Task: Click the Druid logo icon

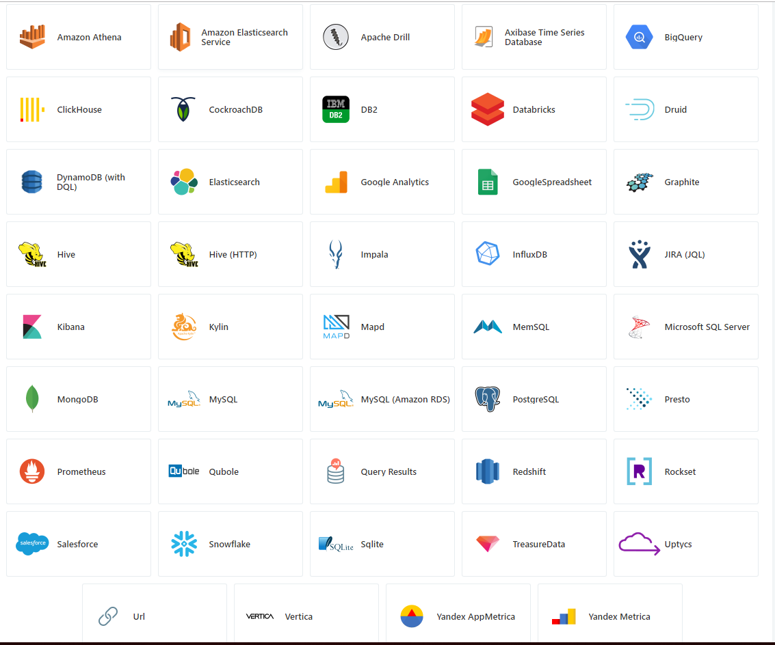Action: pos(640,109)
